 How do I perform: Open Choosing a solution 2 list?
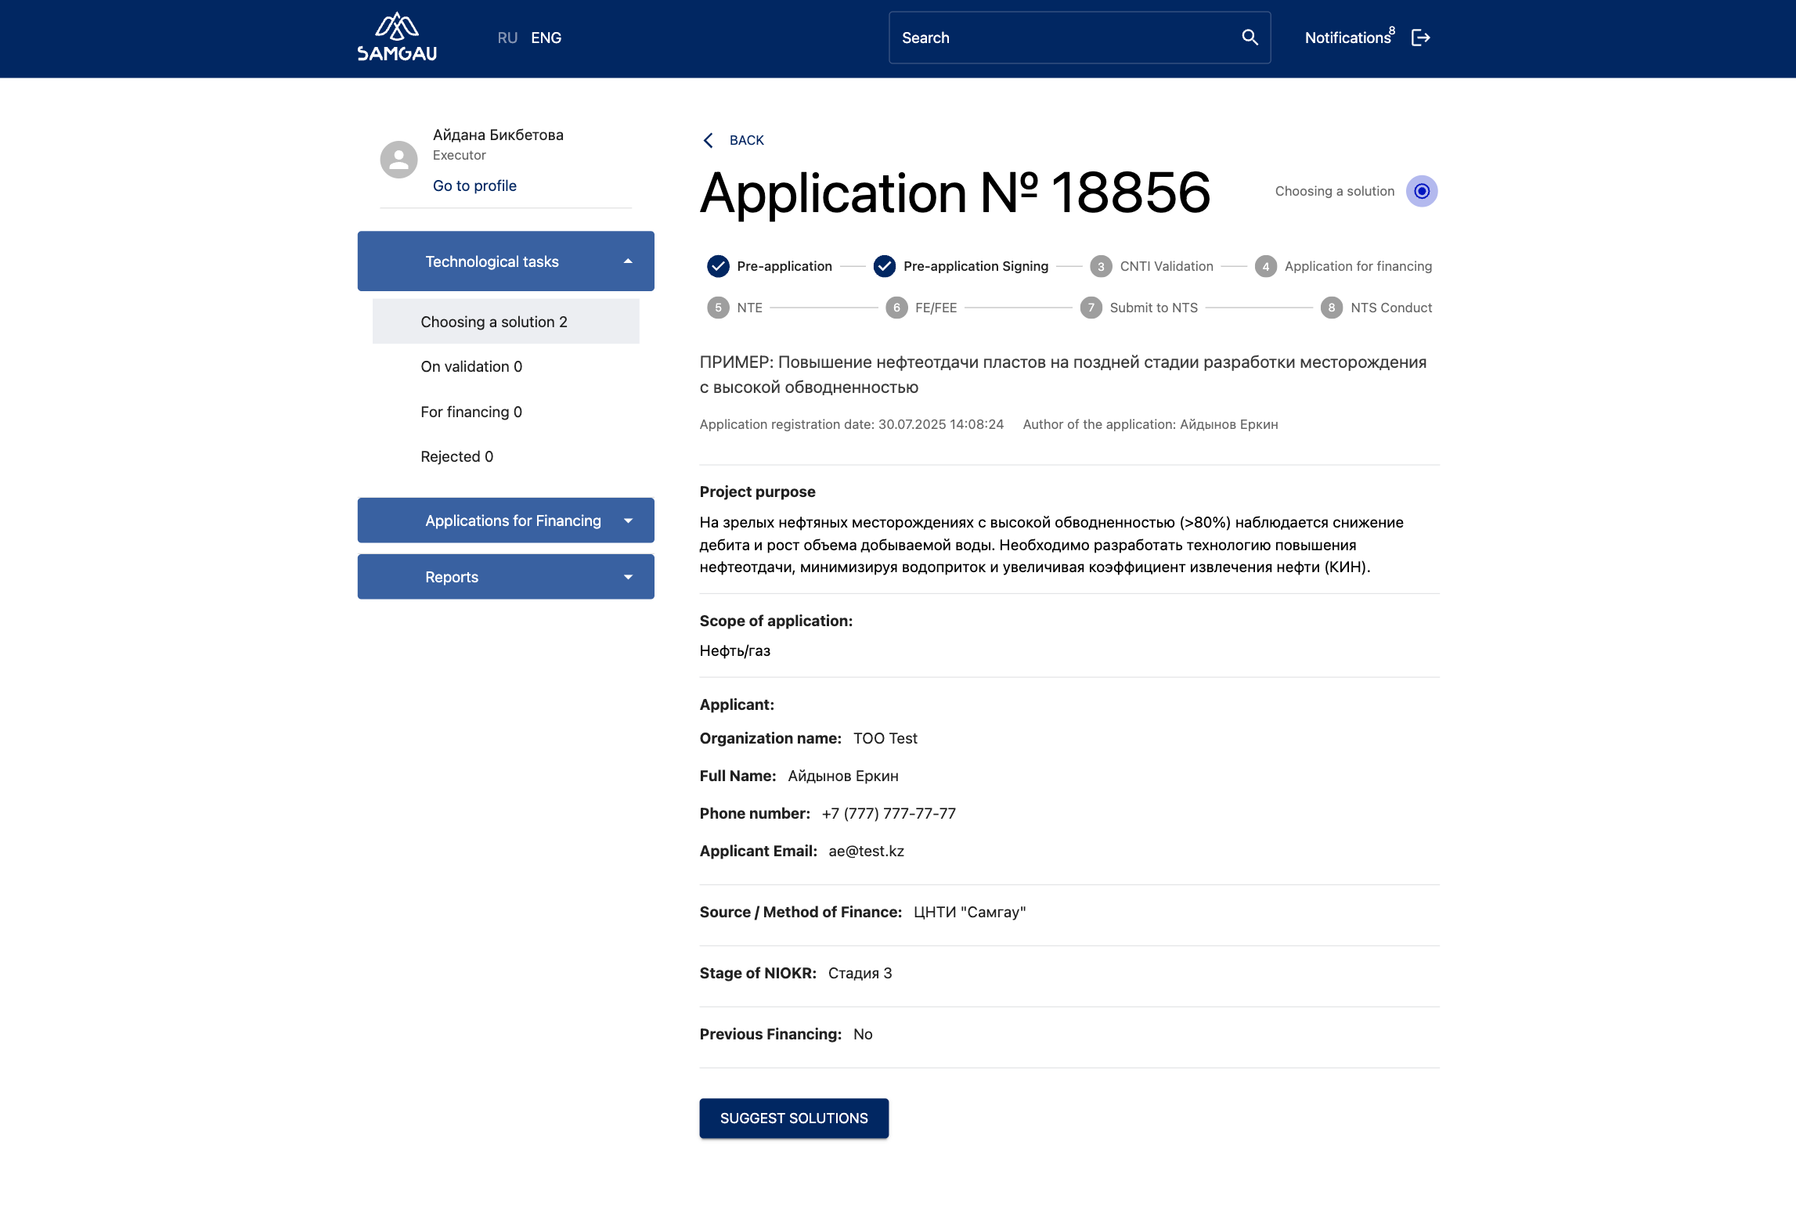coord(494,322)
